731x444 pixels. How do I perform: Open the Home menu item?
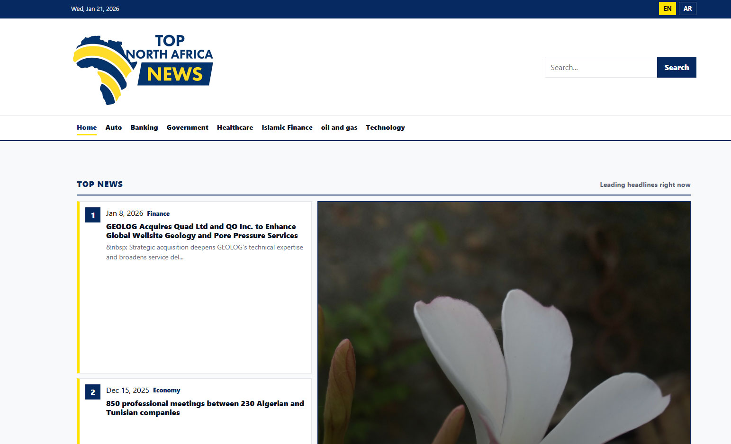pos(87,127)
